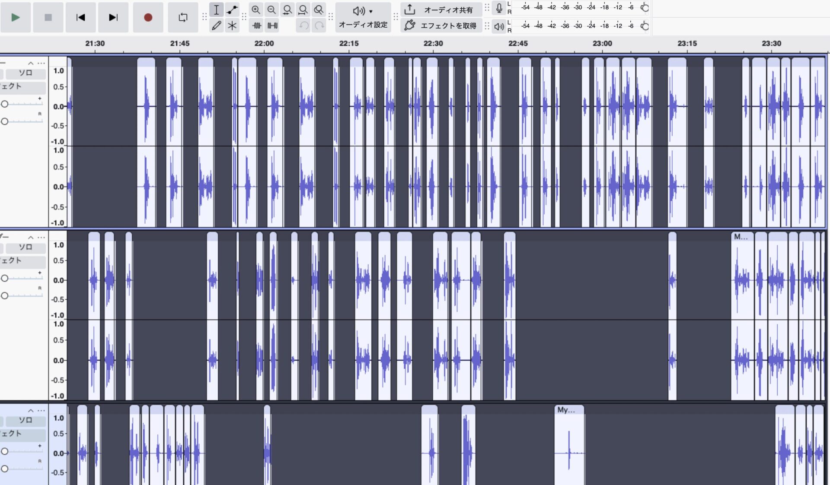Open the オーディオ設定 dropdown
This screenshot has width=830, height=485.
coord(363,17)
